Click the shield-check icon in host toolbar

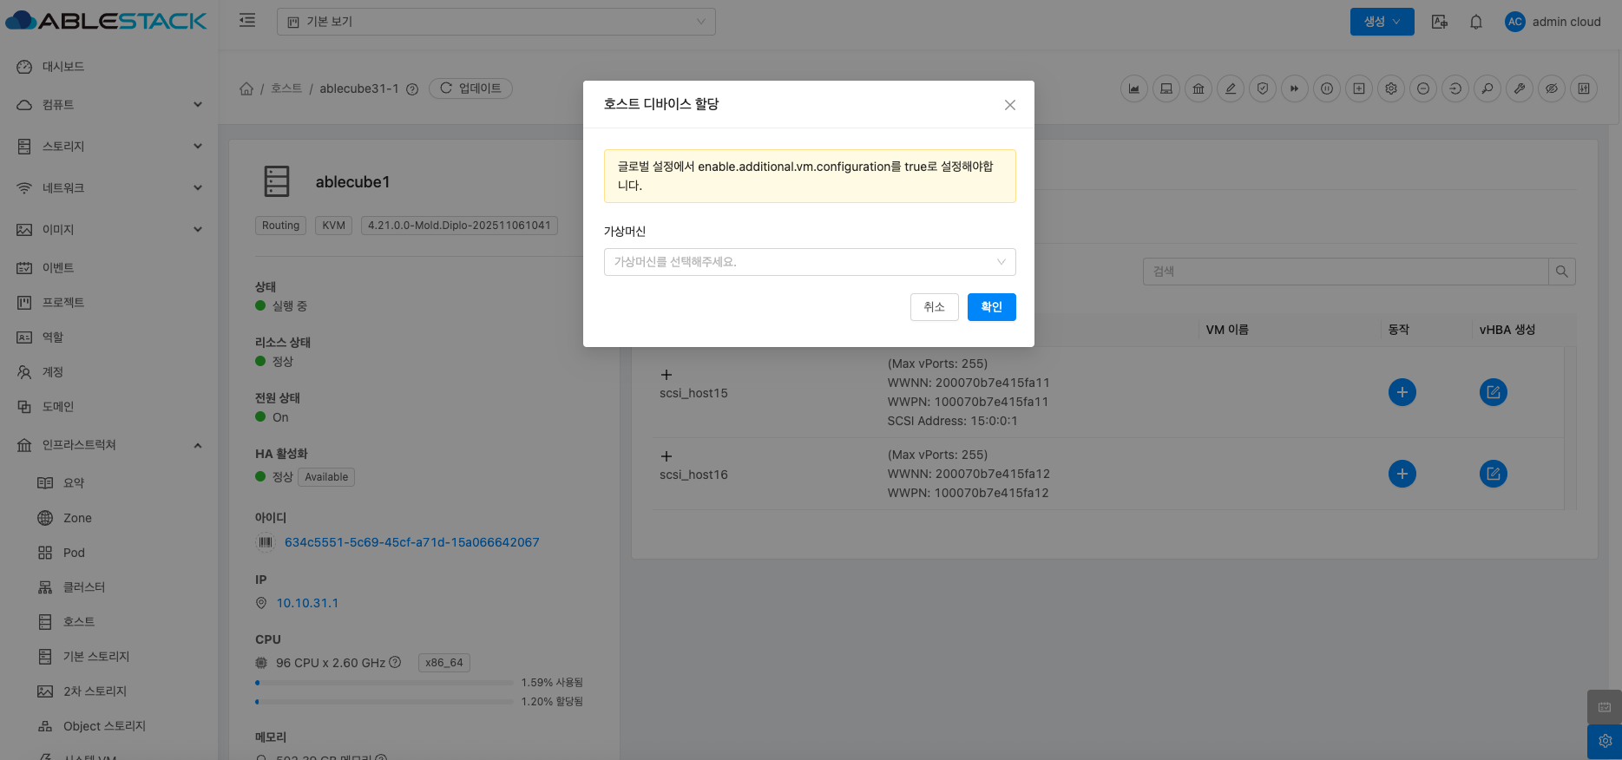(1263, 88)
